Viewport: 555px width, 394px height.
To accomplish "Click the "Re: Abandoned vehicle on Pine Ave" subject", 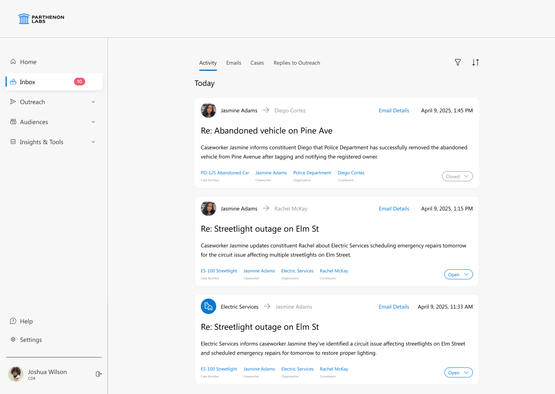I will (267, 131).
